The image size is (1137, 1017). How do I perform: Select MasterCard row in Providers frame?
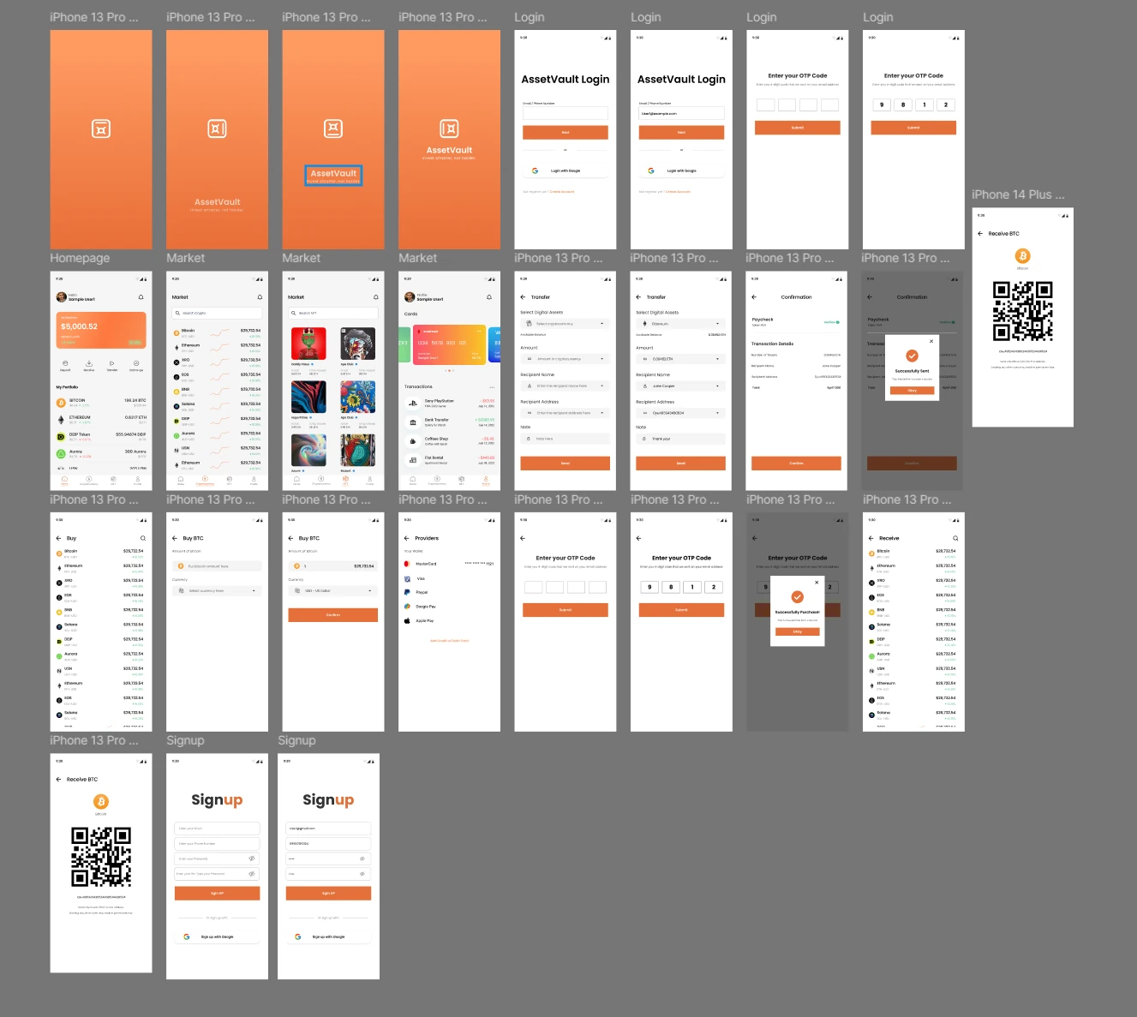point(449,564)
